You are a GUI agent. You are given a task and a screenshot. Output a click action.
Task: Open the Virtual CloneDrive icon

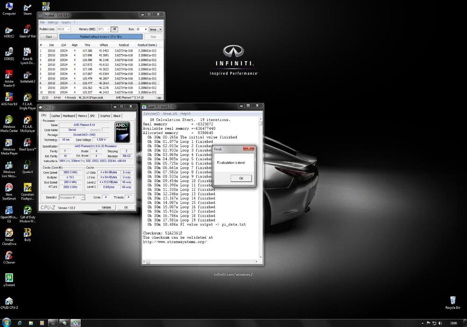click(x=9, y=237)
